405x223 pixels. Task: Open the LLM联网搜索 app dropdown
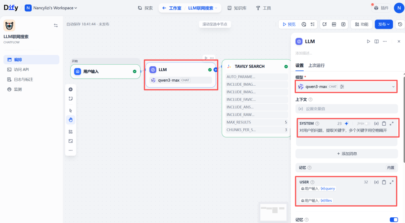pyautogui.click(x=203, y=8)
